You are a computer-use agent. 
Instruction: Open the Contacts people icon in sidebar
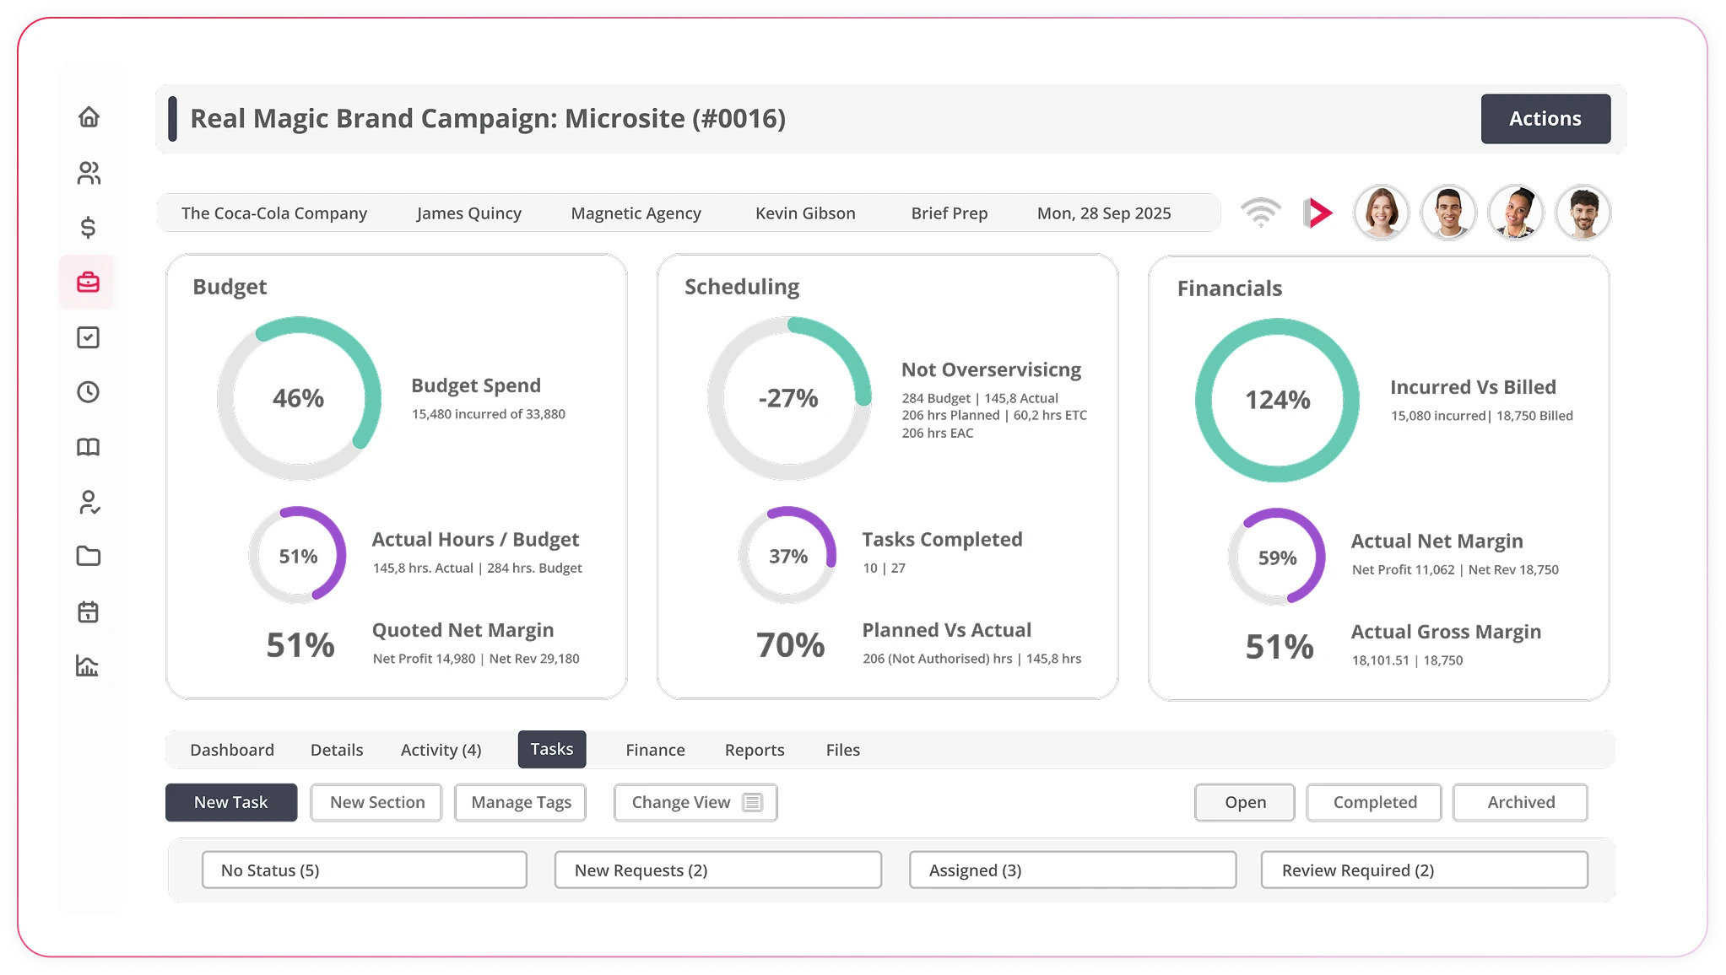(89, 173)
